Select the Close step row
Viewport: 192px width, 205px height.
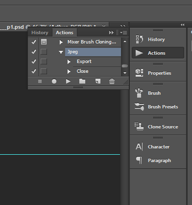97,71
